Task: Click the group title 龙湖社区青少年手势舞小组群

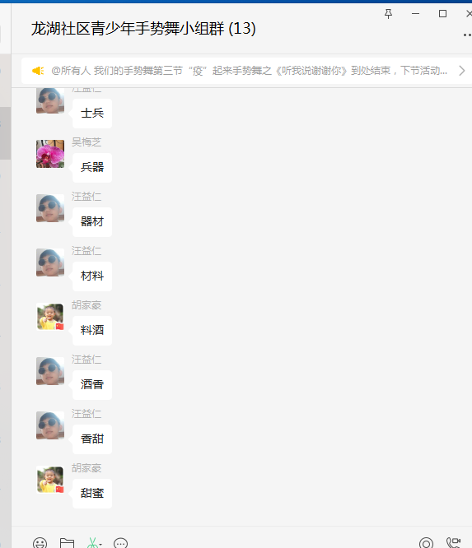Action: coord(128,28)
